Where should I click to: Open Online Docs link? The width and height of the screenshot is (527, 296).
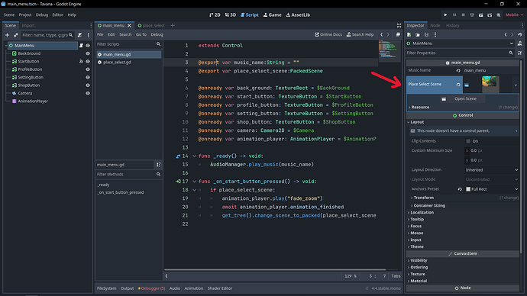pyautogui.click(x=328, y=34)
